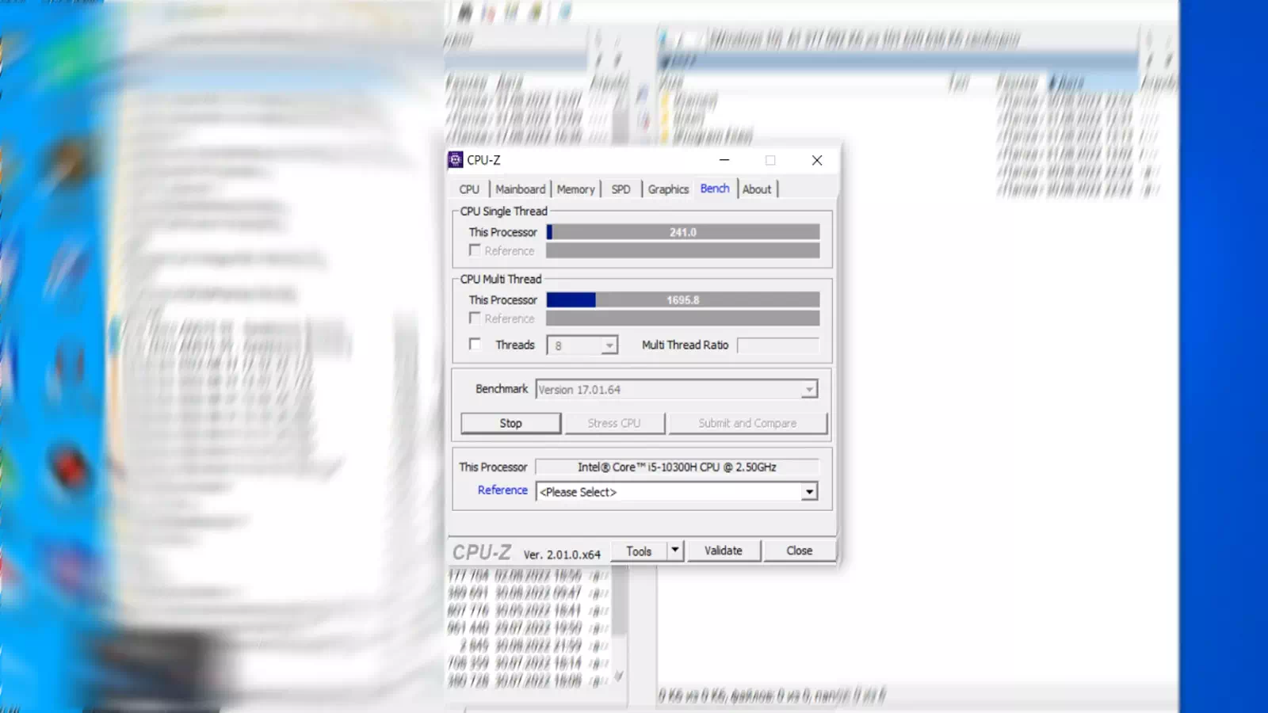1268x713 pixels.
Task: Open the Mainboard tab
Action: point(520,189)
